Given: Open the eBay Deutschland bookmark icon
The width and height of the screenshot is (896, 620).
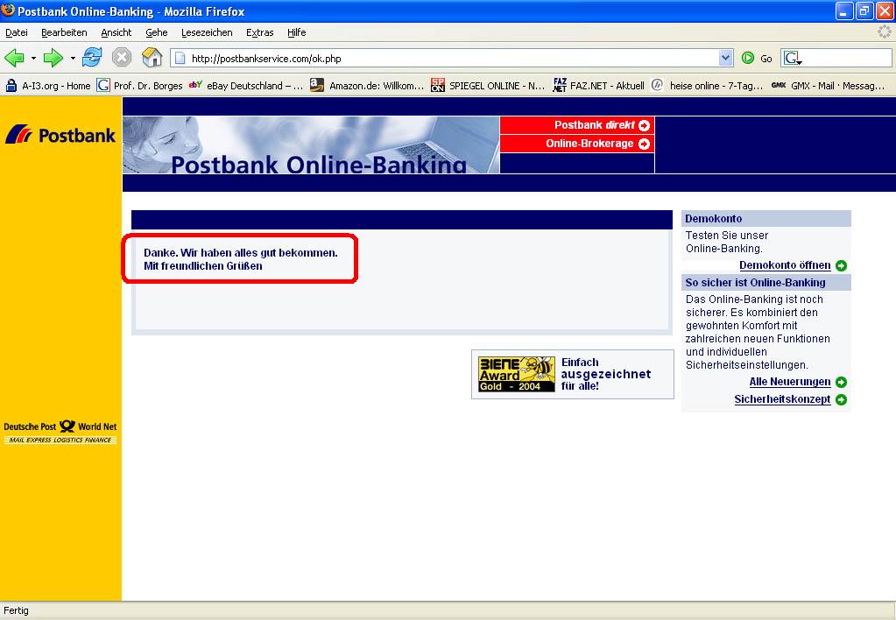Looking at the screenshot, I should coord(195,85).
